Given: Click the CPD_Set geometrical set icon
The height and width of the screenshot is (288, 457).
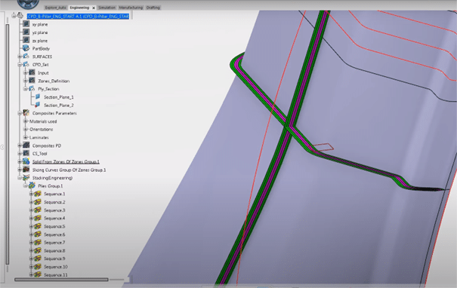Looking at the screenshot, I should tap(26, 64).
